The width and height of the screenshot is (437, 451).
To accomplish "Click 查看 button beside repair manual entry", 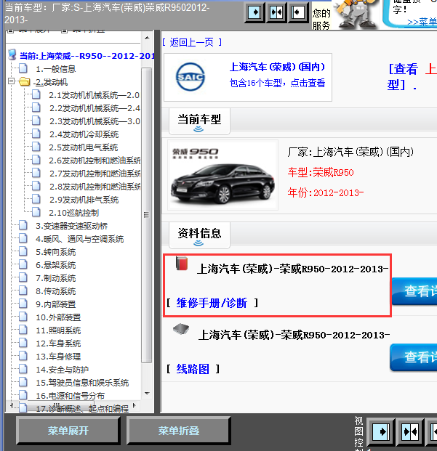I will coord(414,291).
